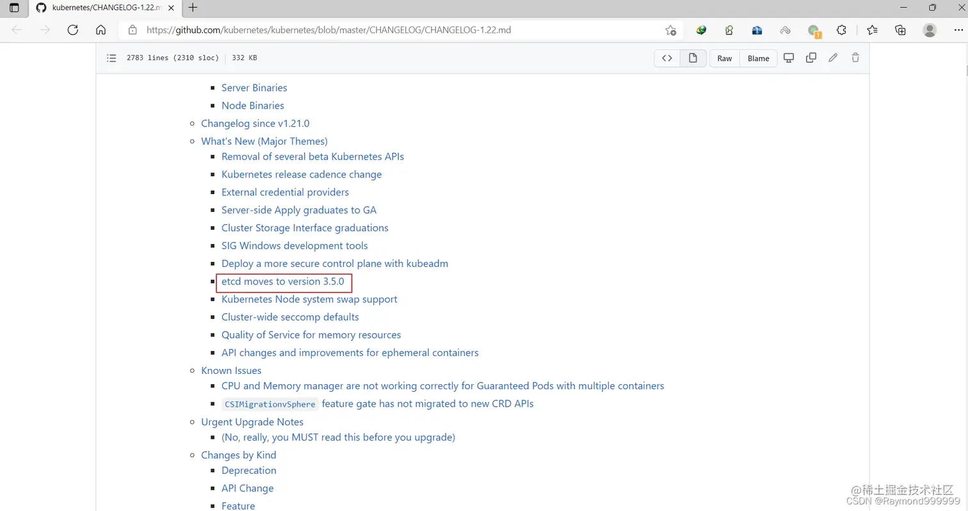The image size is (968, 511).
Task: Open CPU and Memory manager issue link
Action: [443, 386]
